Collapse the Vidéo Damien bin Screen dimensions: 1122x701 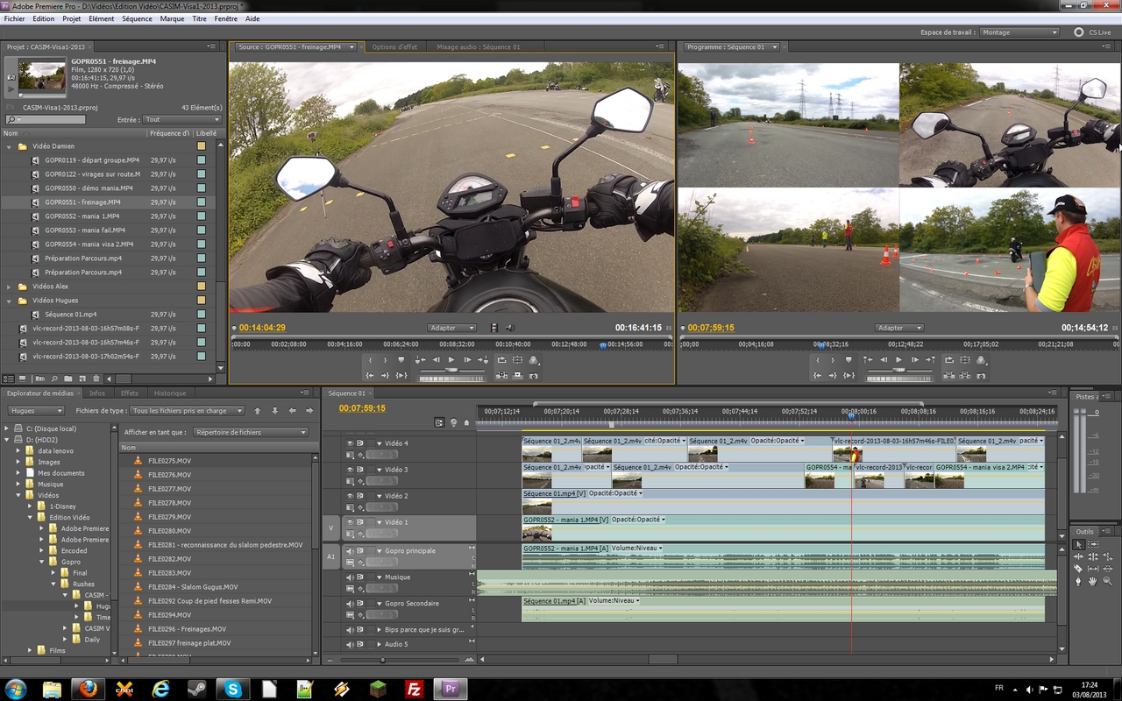[x=10, y=146]
